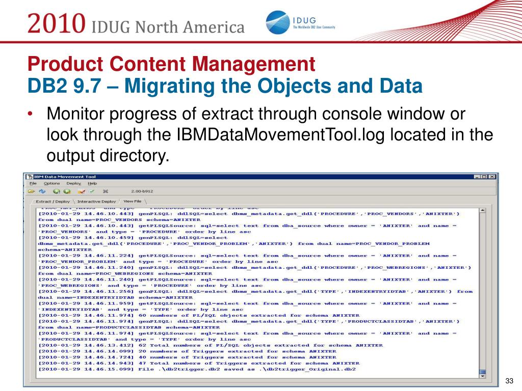Viewport: 522px width, 391px height.
Task: Click the log scrollbar down arrow
Action: pos(482,376)
